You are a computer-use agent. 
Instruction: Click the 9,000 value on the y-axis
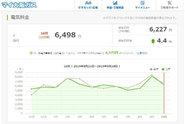(x=19, y=72)
